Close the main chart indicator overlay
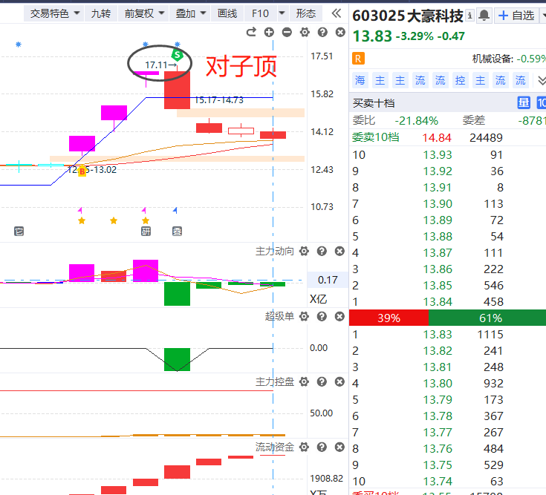 click(340, 33)
